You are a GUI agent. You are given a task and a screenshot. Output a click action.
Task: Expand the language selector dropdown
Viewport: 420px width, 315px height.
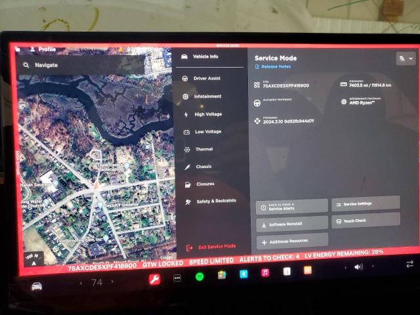pos(406,58)
